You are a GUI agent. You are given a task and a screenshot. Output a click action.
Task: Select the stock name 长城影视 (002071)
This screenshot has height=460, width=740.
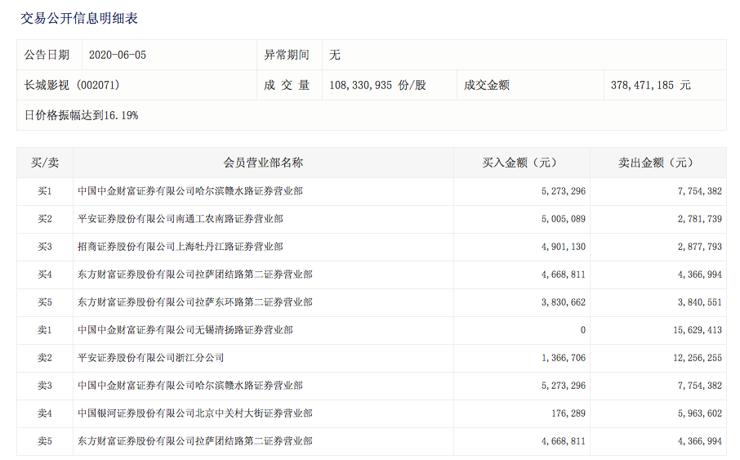[x=72, y=85]
